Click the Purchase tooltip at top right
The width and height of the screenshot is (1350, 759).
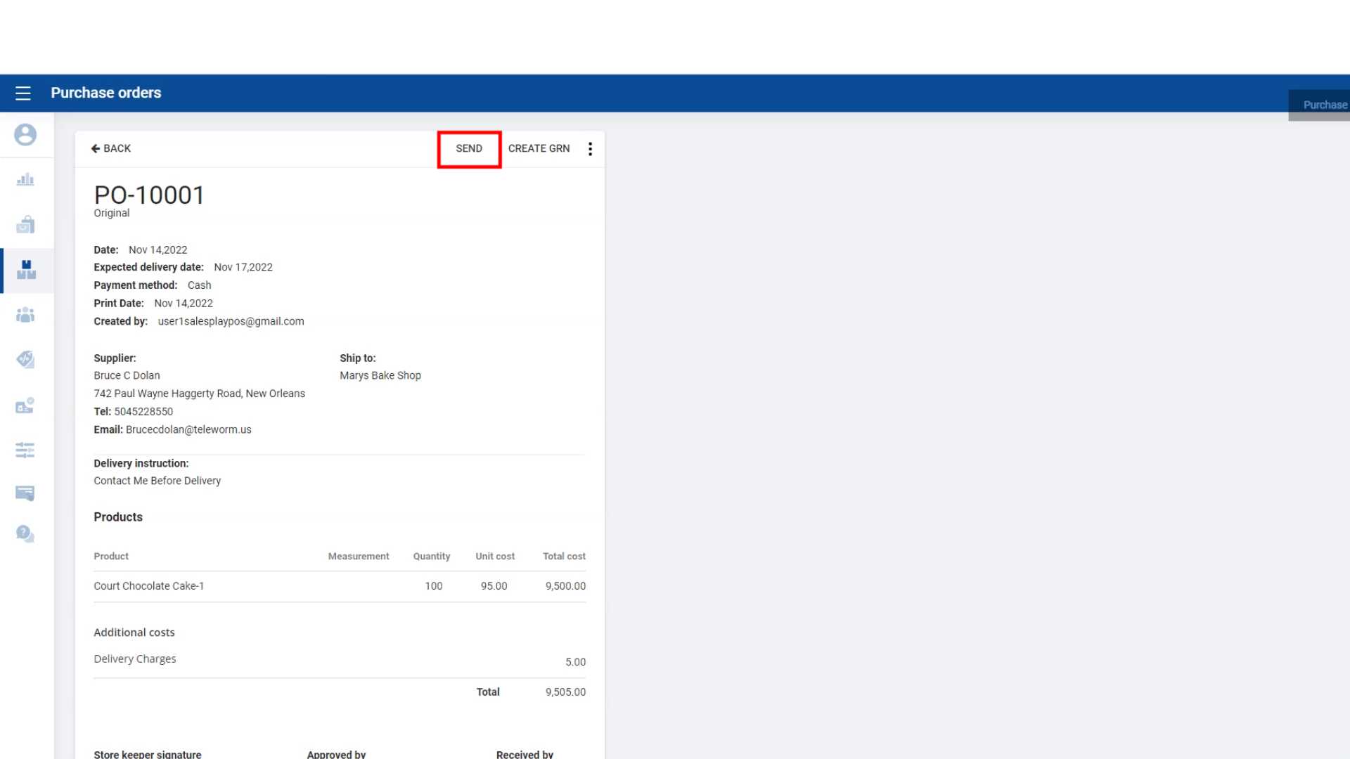coord(1325,105)
